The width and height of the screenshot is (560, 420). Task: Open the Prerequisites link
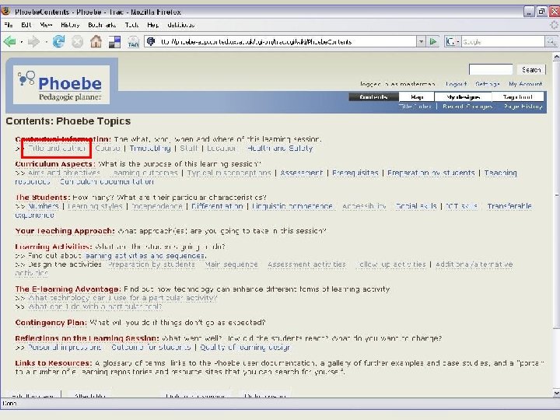pyautogui.click(x=355, y=173)
